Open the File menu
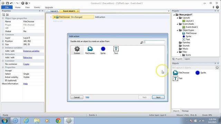Screen dimensions: 221x124 pos(7,7)
